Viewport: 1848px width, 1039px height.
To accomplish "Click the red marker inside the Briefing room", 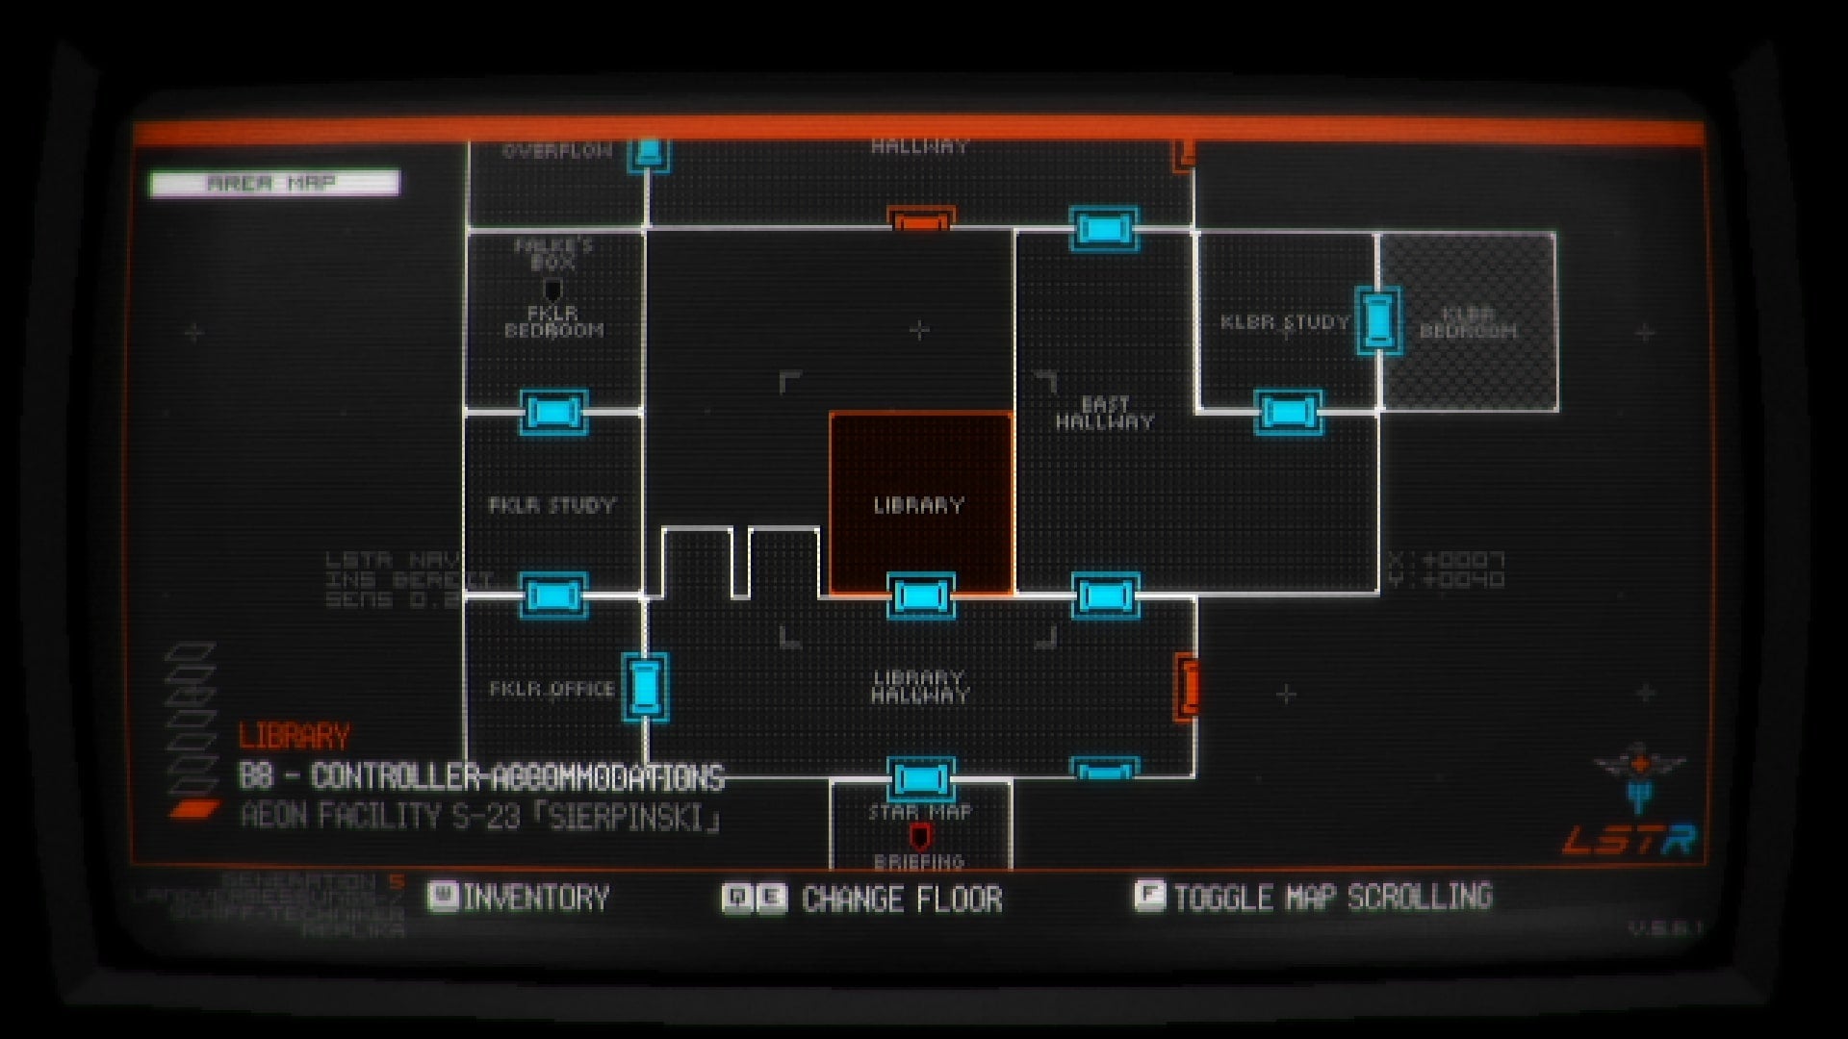I will click(921, 835).
